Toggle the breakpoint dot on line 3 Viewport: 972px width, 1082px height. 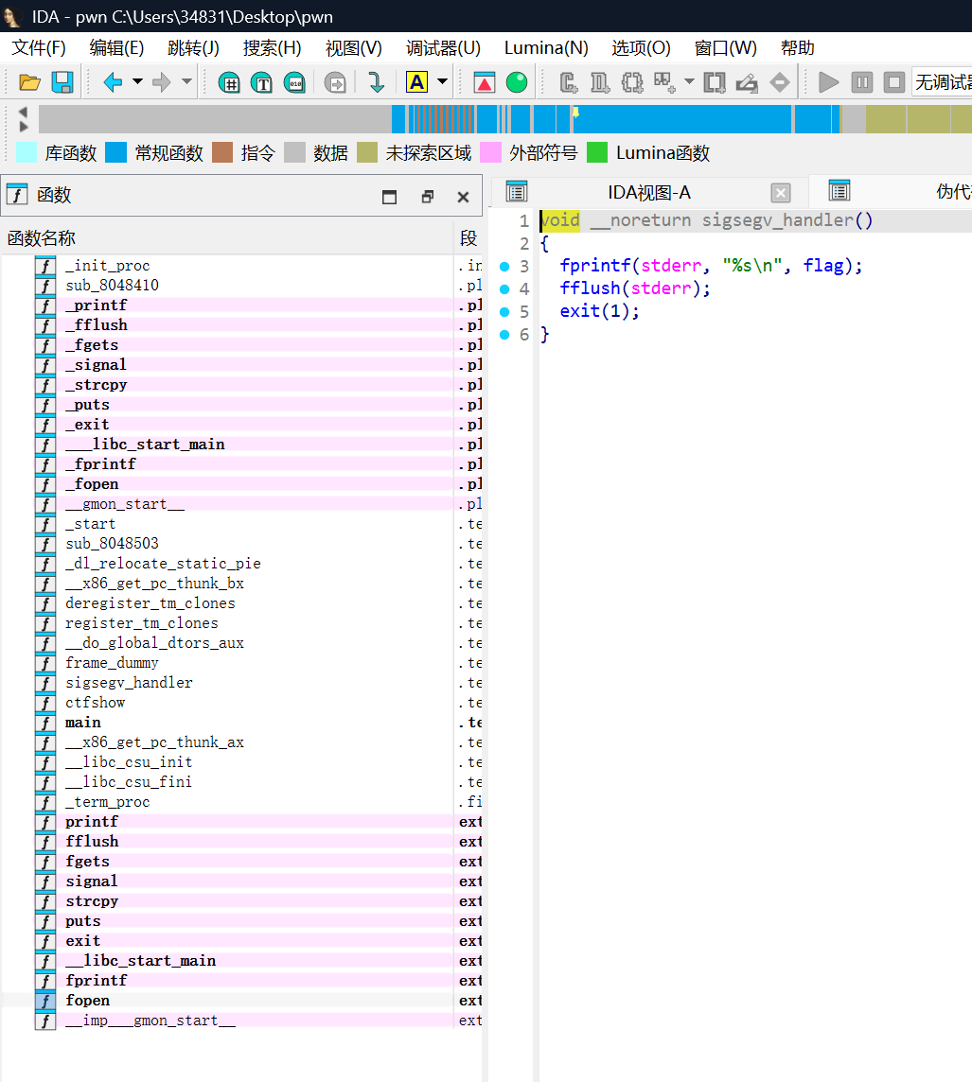click(x=504, y=267)
